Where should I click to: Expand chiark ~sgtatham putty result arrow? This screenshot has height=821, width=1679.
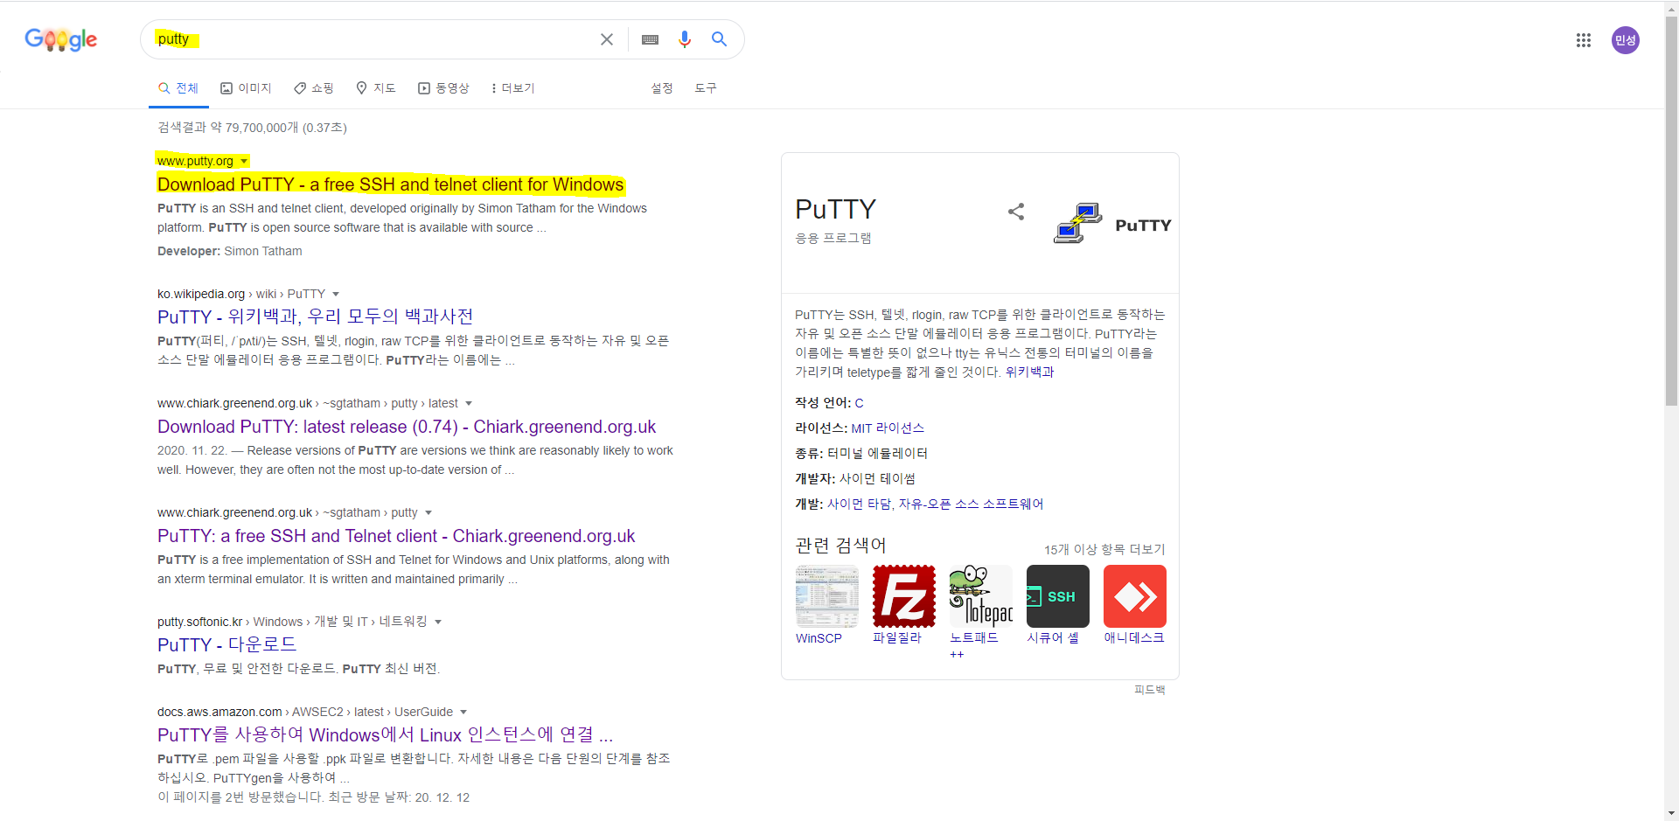428,512
